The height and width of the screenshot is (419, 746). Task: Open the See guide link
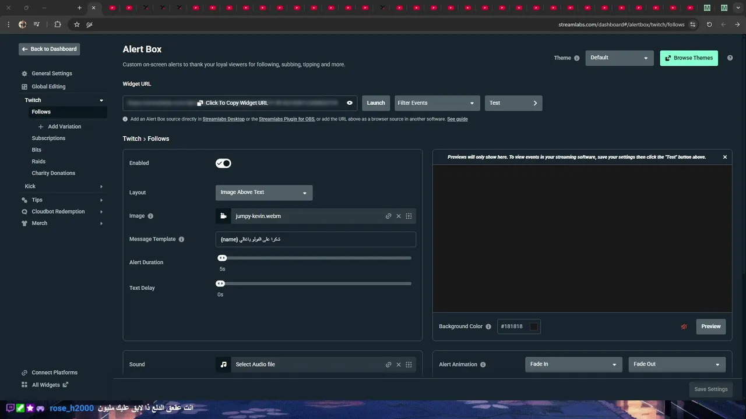458,119
